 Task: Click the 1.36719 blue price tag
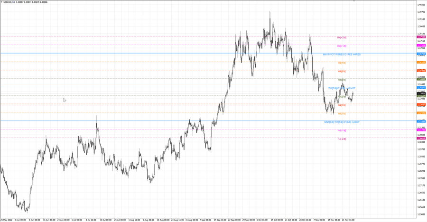pos(421,54)
